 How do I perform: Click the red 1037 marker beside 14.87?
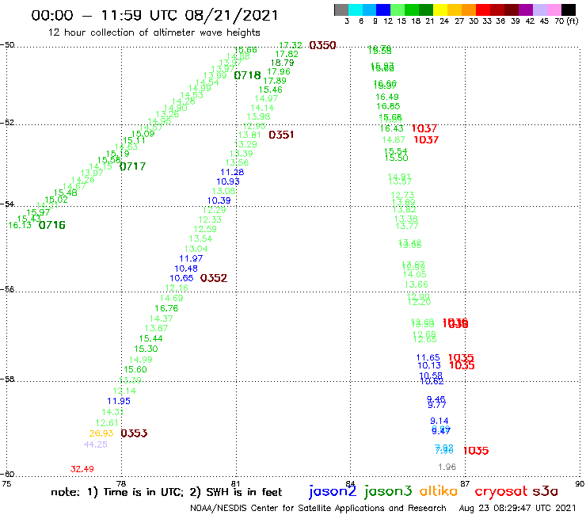[x=426, y=139]
